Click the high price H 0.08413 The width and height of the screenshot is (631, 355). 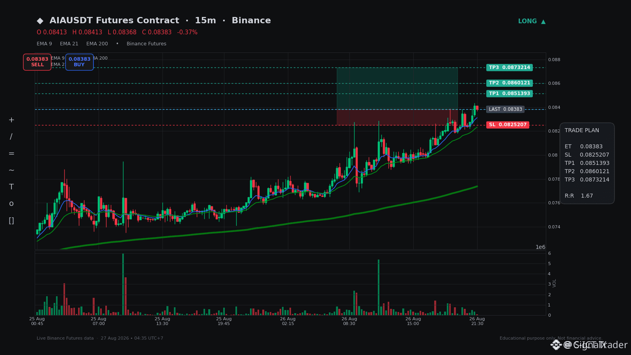pyautogui.click(x=87, y=32)
